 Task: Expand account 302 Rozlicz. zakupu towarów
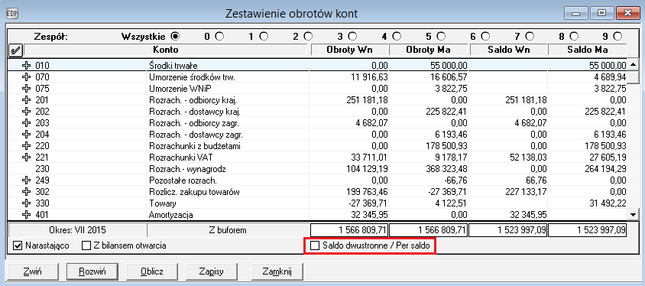pyautogui.click(x=27, y=191)
